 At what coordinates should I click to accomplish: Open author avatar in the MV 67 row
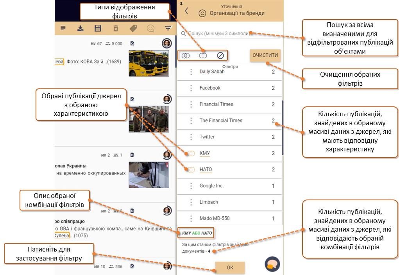167,43
